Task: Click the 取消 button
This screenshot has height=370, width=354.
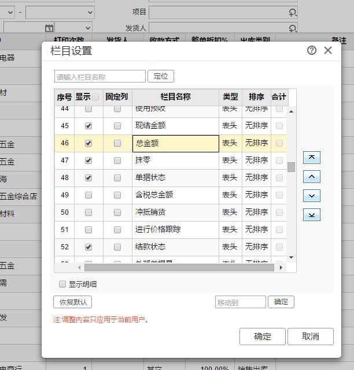Action: [x=311, y=337]
